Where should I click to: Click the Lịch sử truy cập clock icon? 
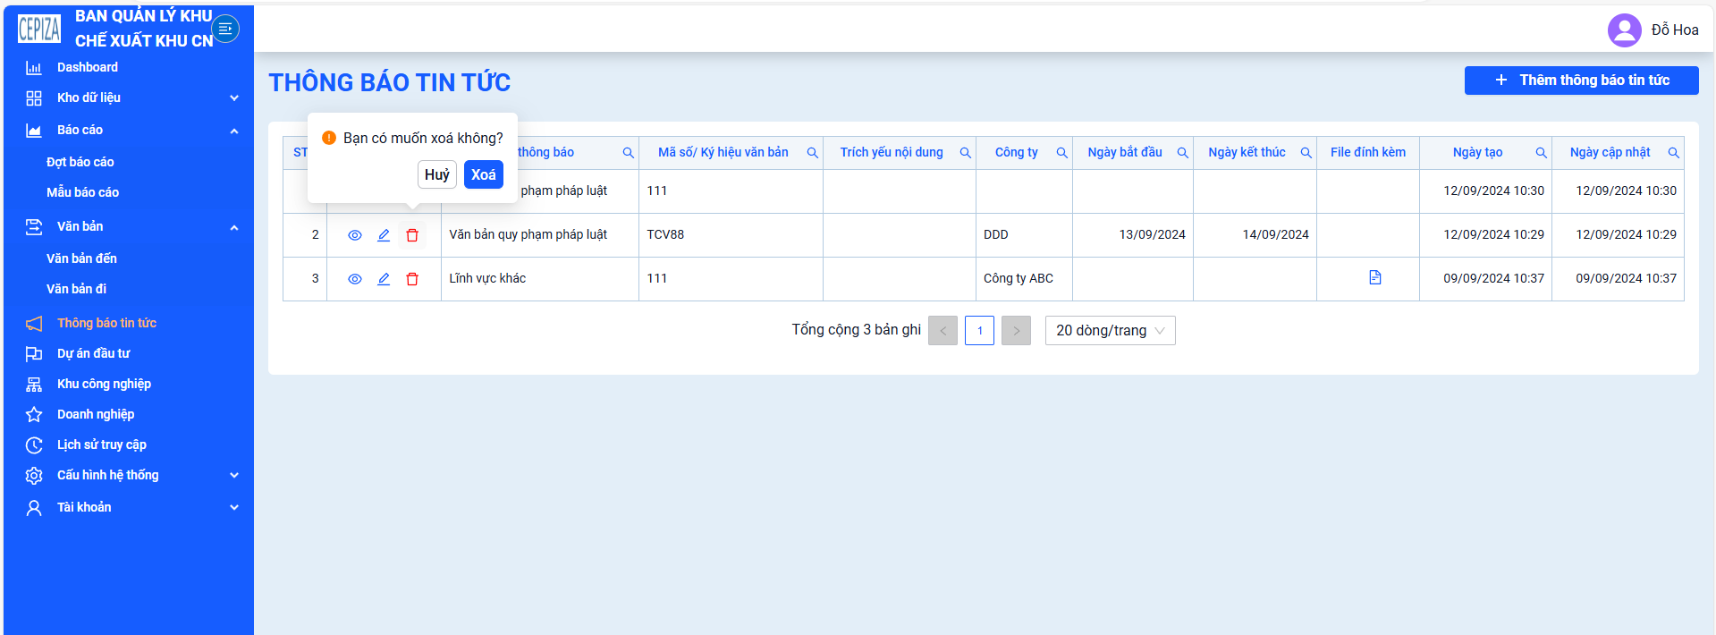[x=34, y=445]
